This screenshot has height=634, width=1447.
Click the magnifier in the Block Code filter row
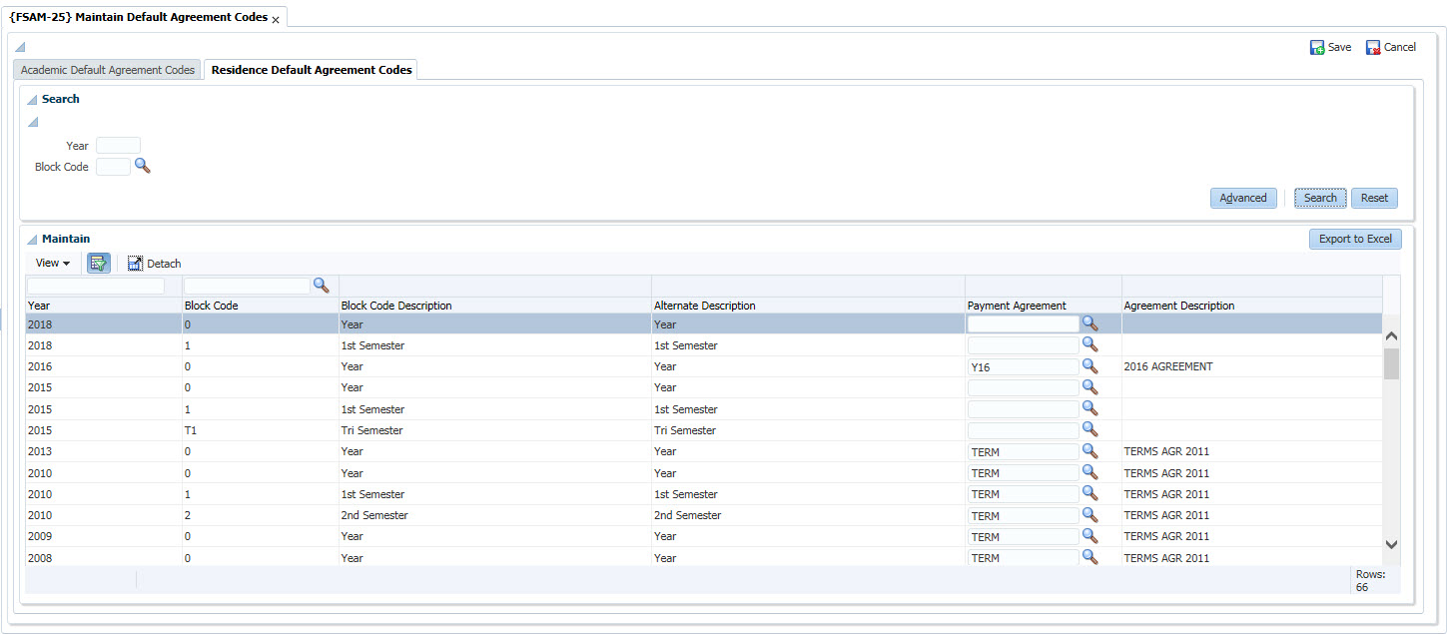(x=320, y=286)
